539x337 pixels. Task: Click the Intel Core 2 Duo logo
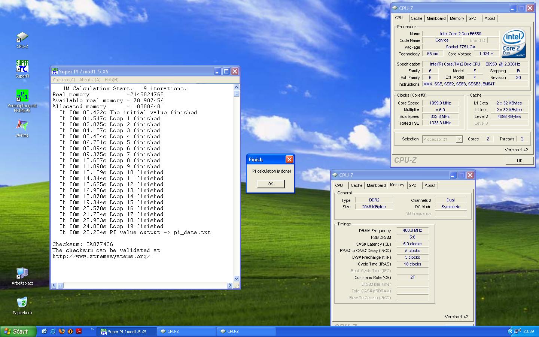click(514, 44)
